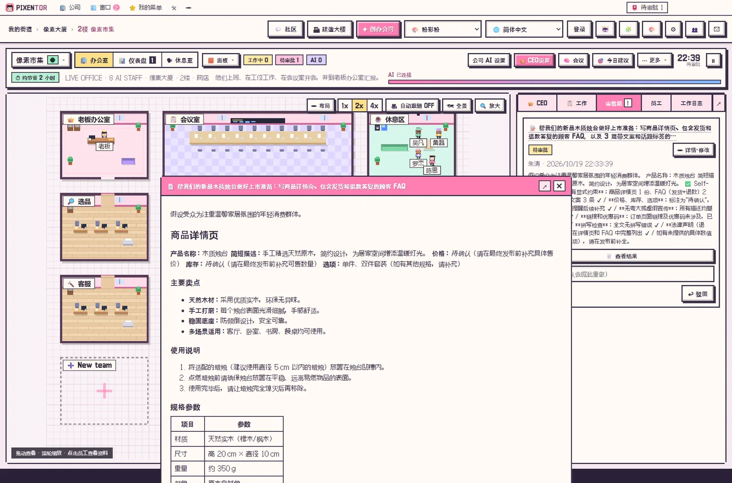Open the 简体中文 language dropdown
This screenshot has height=483, width=732.
click(x=524, y=29)
